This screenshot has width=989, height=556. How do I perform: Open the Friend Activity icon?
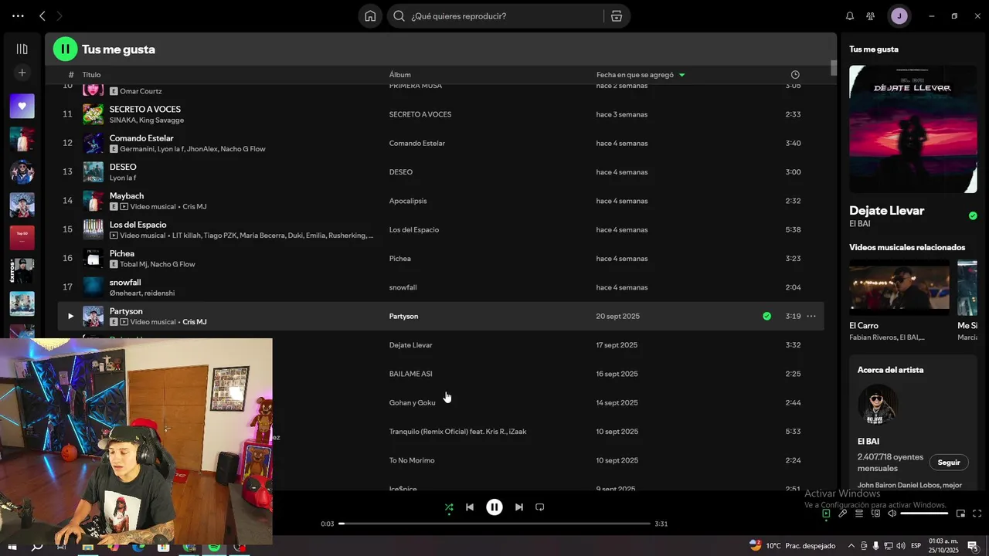tap(871, 16)
